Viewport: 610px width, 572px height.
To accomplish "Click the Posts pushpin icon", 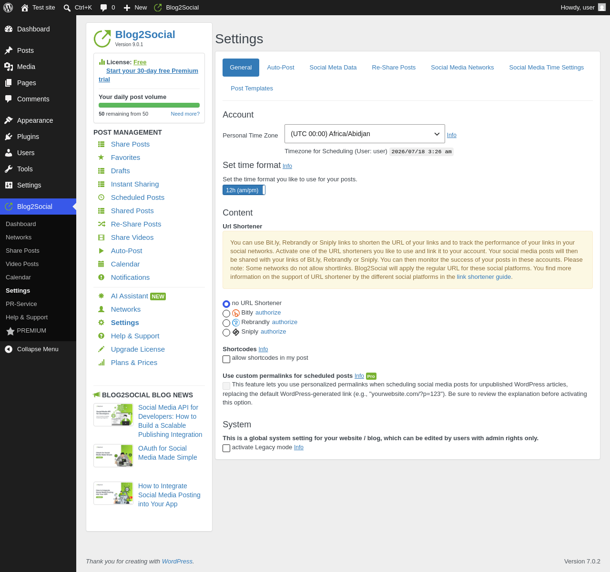I will tap(9, 50).
